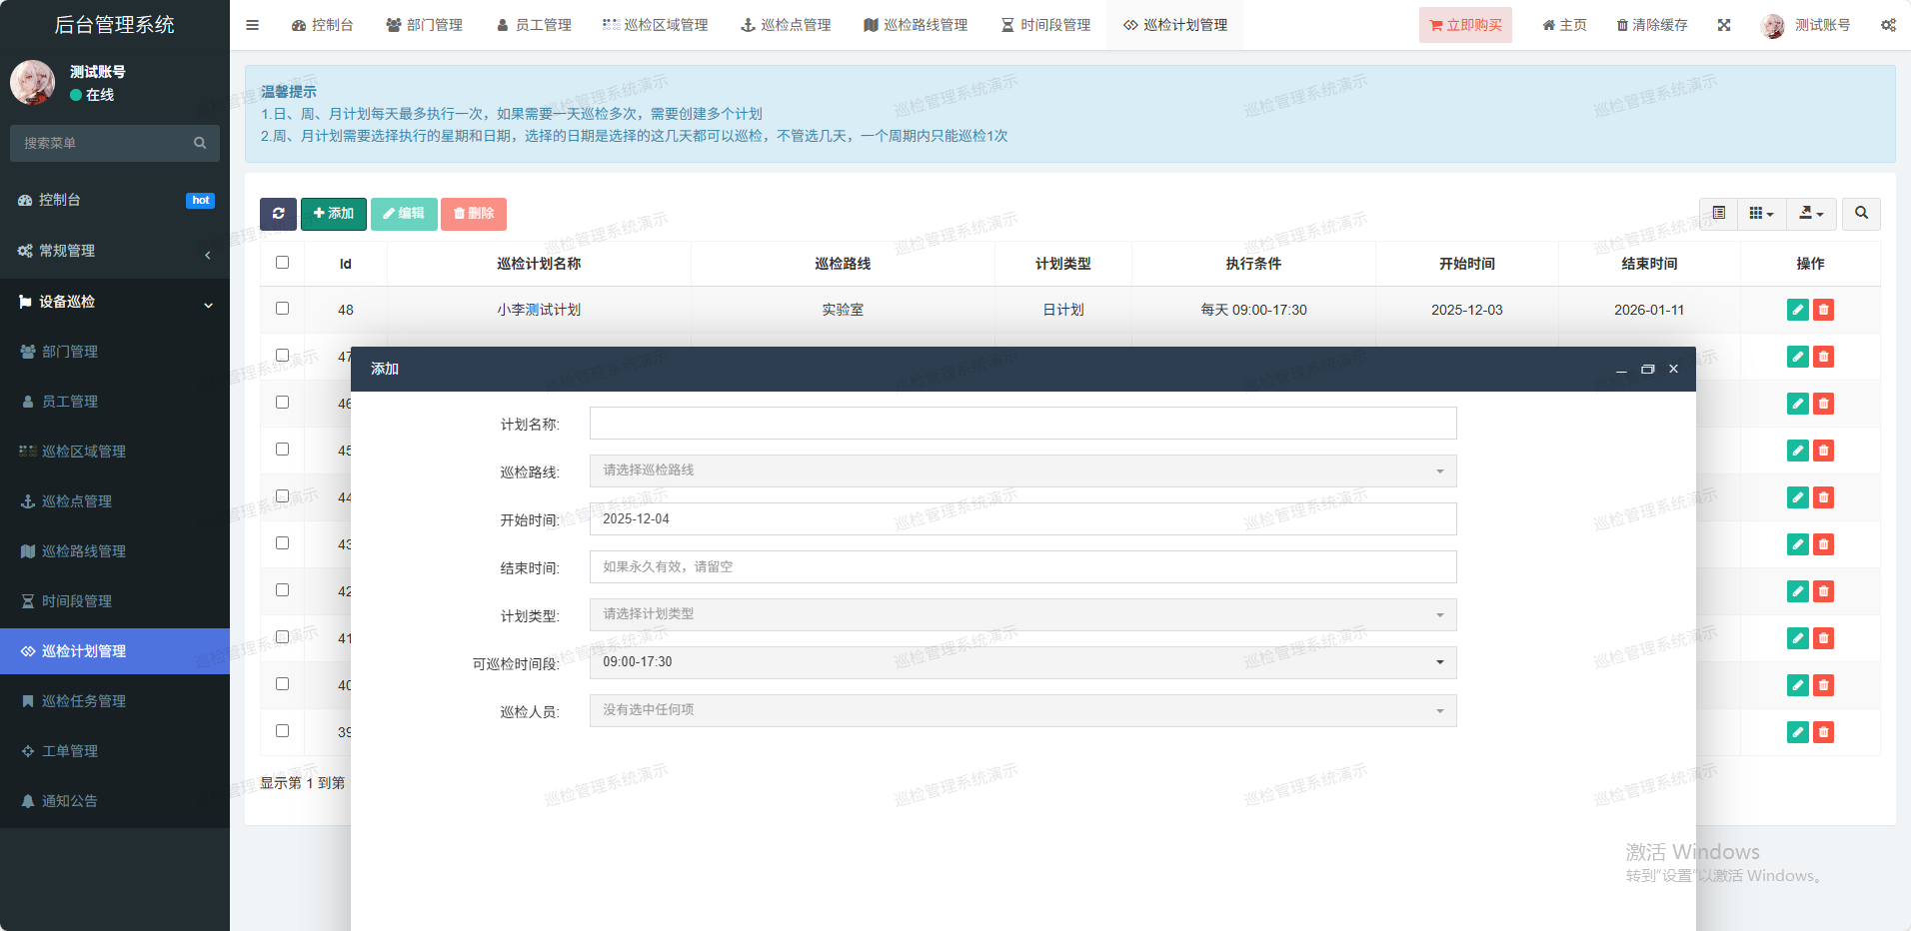This screenshot has width=1911, height=931.
Task: Expand the 计划类型 dropdown
Action: pyautogui.click(x=1022, y=614)
